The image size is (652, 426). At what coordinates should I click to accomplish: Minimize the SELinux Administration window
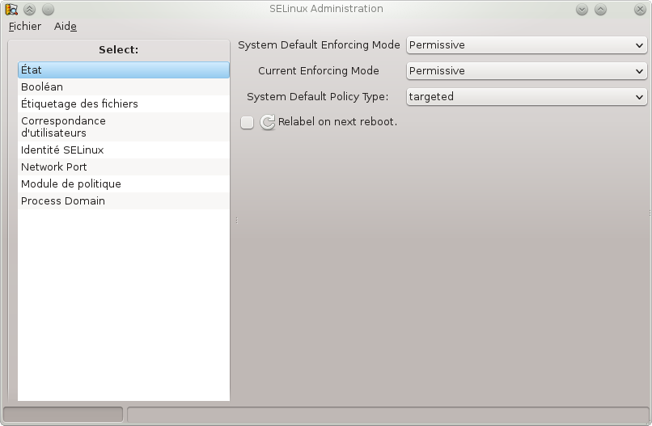[582, 10]
